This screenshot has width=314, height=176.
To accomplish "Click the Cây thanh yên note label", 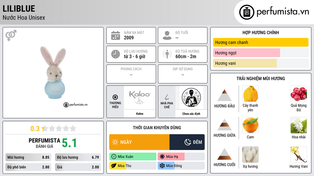I will [x=250, y=108].
